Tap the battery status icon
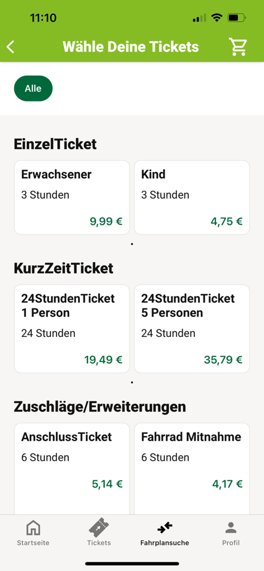Image resolution: width=264 pixels, height=571 pixels. (x=237, y=18)
